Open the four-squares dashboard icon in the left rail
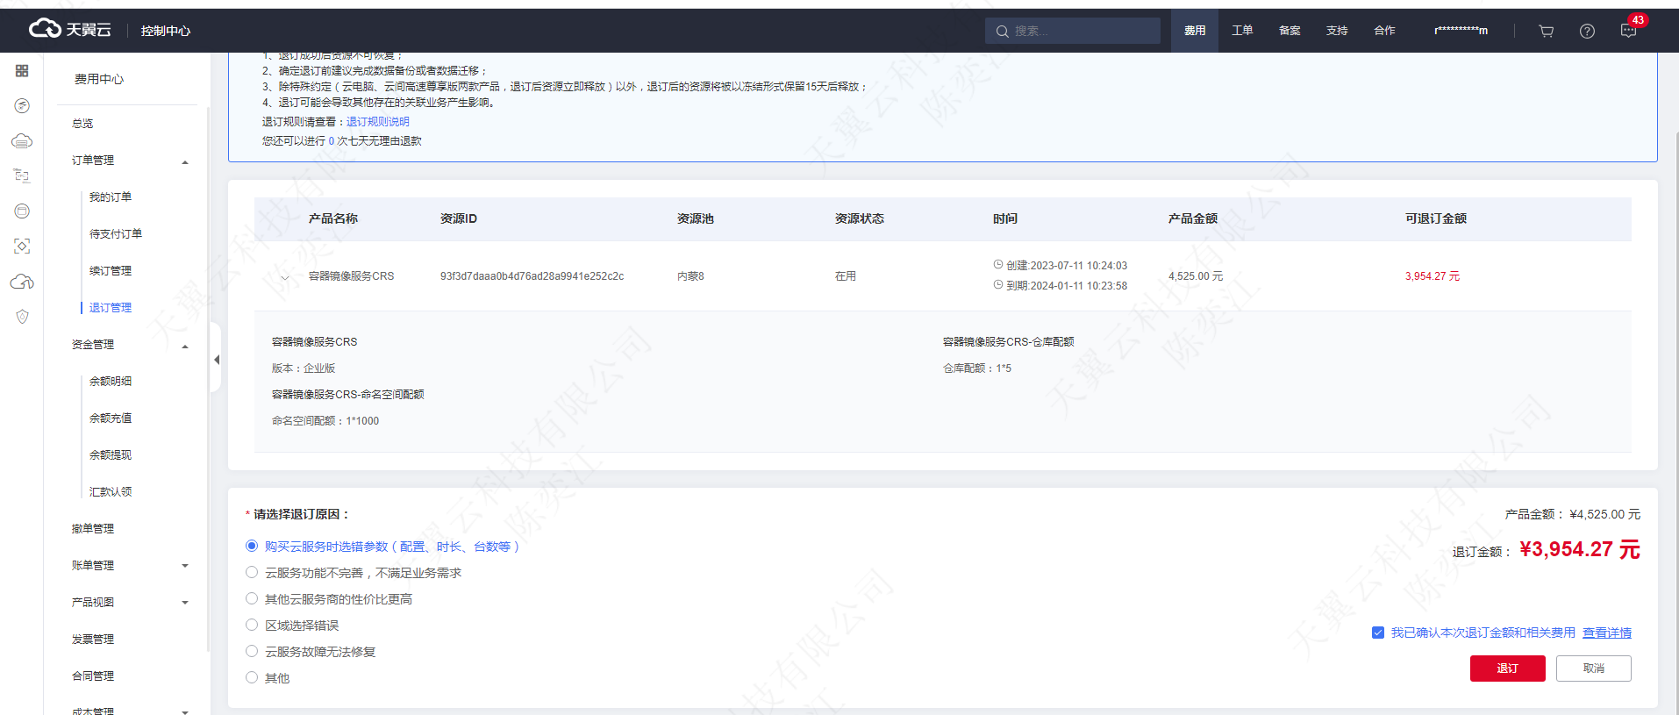This screenshot has height=715, width=1679. click(x=22, y=70)
